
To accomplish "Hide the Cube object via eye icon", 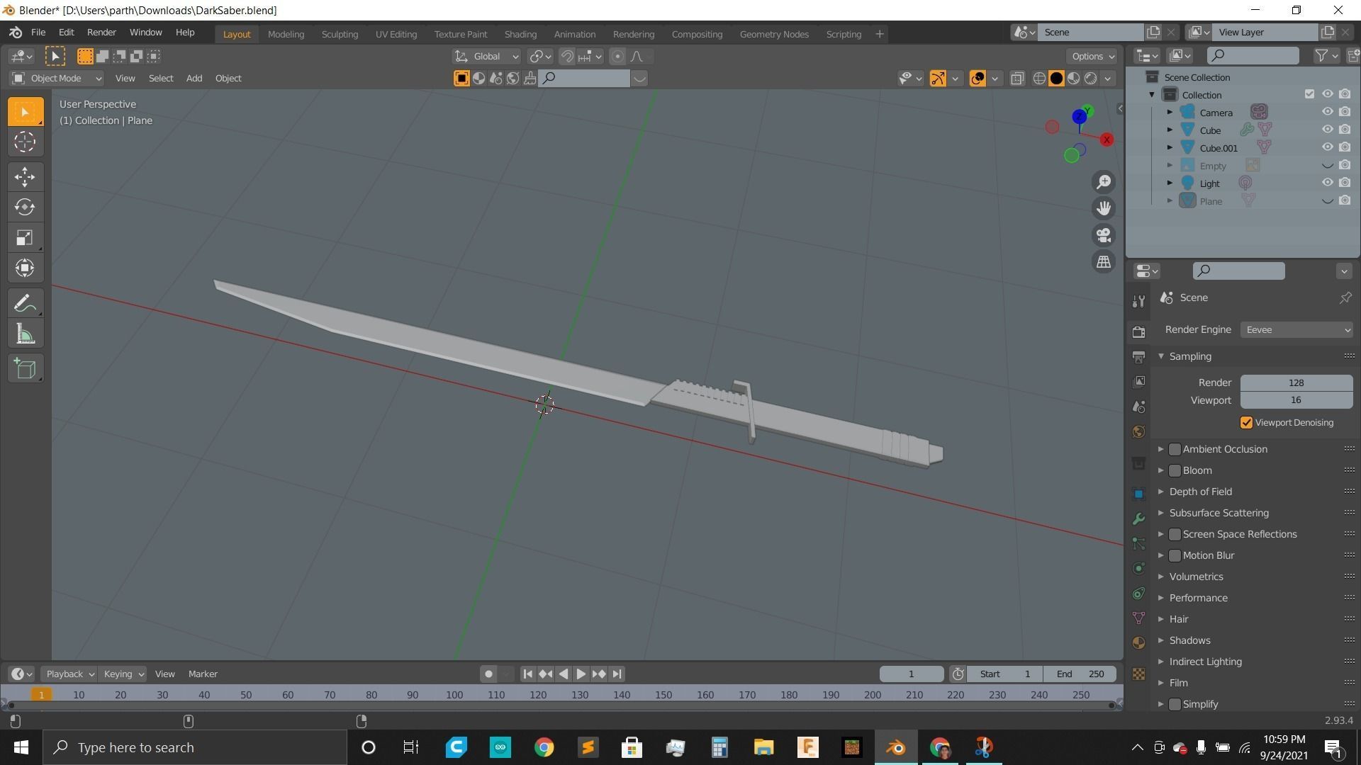I will tap(1327, 130).
